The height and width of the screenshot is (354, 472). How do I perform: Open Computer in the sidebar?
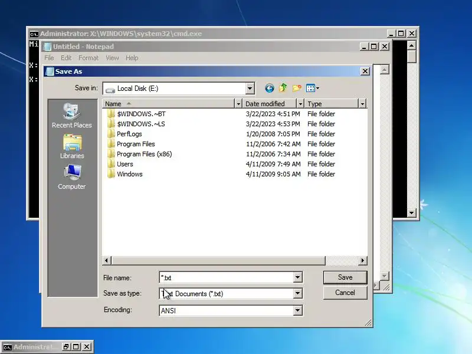tap(72, 177)
